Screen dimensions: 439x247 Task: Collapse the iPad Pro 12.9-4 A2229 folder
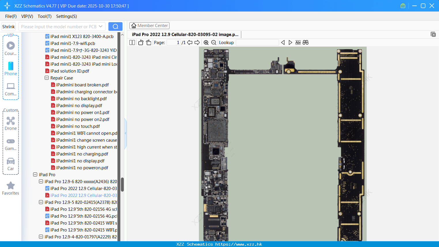41,237
